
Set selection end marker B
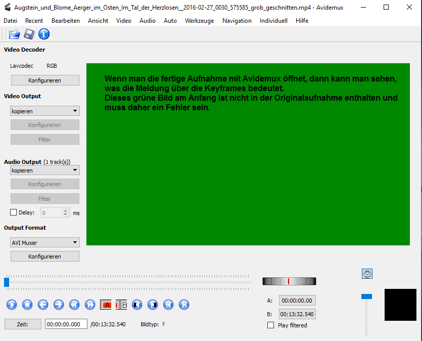(x=122, y=305)
